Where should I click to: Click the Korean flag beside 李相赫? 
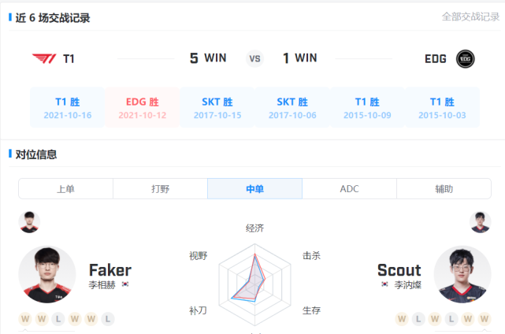125,284
